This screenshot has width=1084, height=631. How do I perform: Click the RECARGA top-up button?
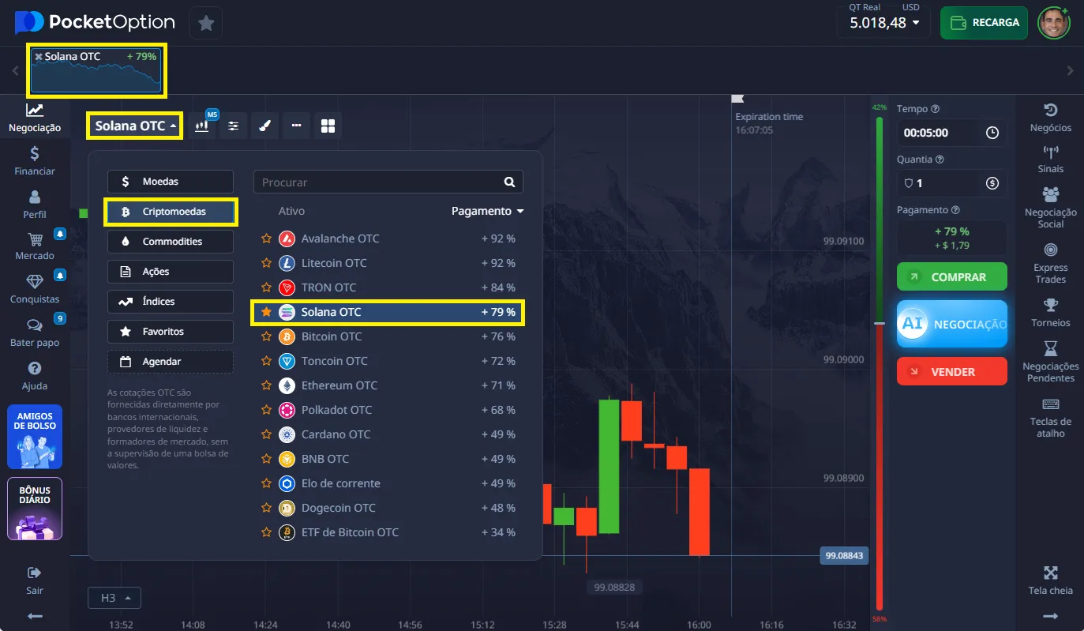point(985,23)
